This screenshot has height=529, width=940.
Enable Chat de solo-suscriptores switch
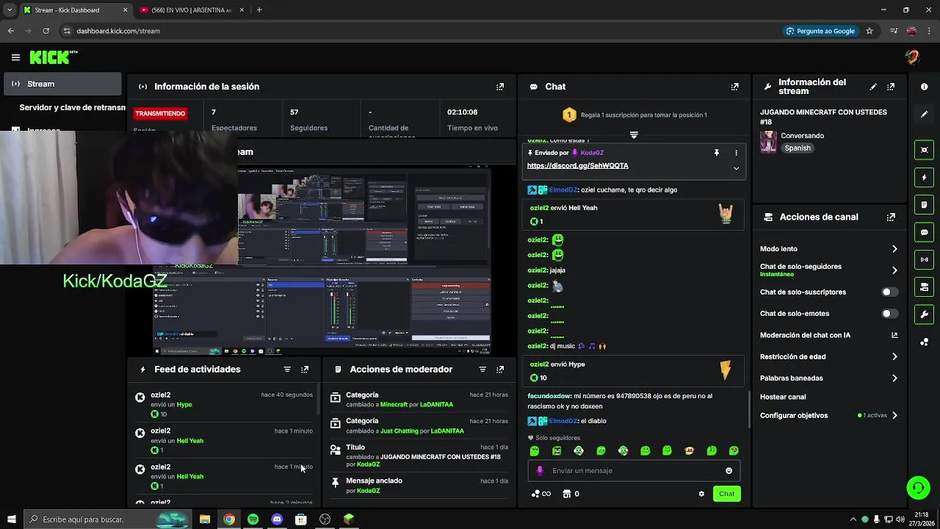(889, 292)
